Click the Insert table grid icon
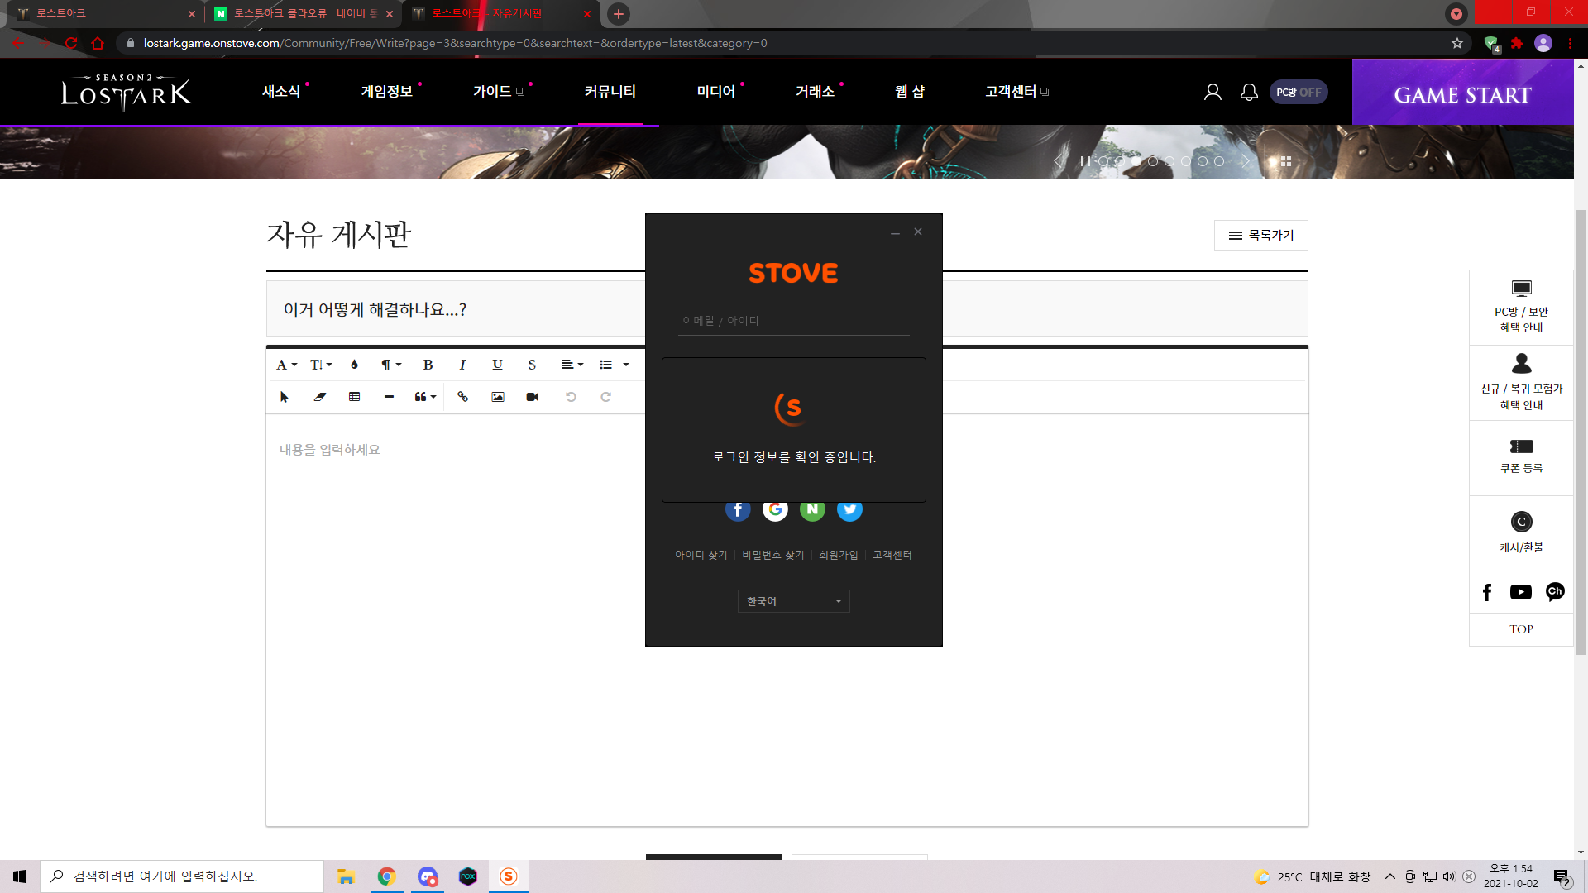 point(354,397)
